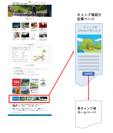113x133 pixels.
Task: Click the striped color bars logo in header
Action: 30,2
